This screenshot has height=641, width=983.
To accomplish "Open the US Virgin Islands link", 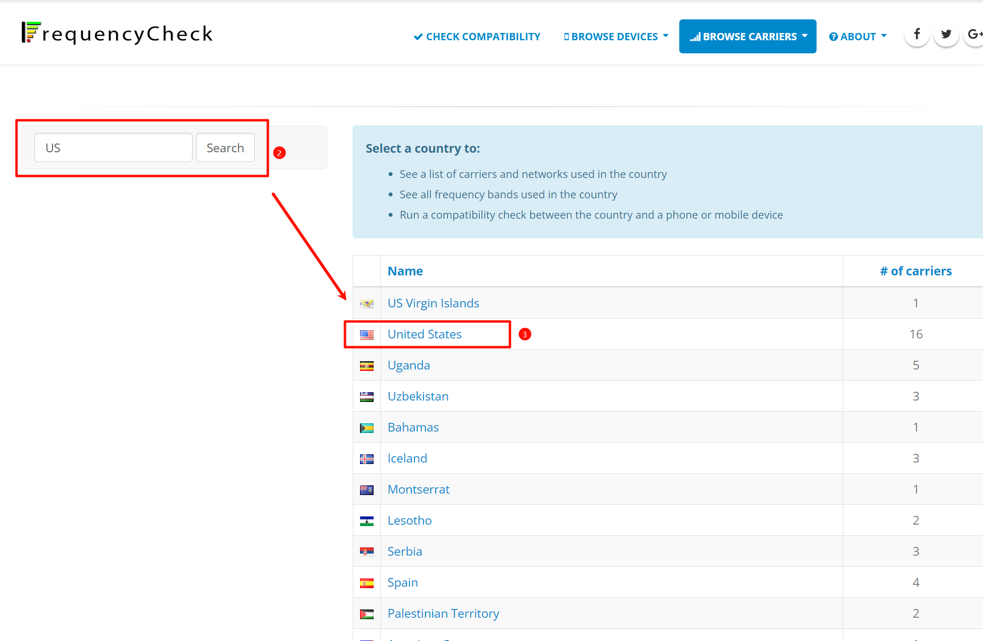I will click(x=433, y=304).
